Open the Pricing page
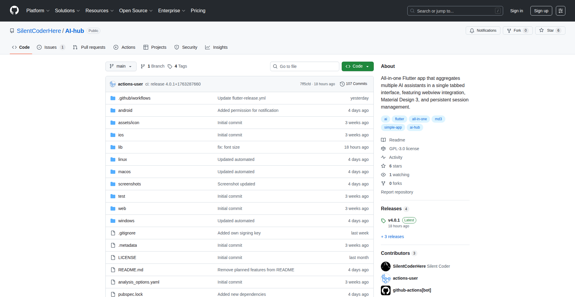The width and height of the screenshot is (575, 297). point(198,11)
